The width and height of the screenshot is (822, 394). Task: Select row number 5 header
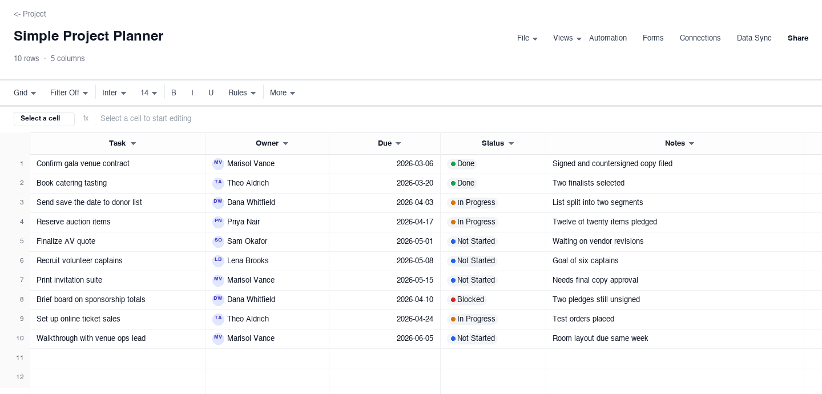pos(15,242)
